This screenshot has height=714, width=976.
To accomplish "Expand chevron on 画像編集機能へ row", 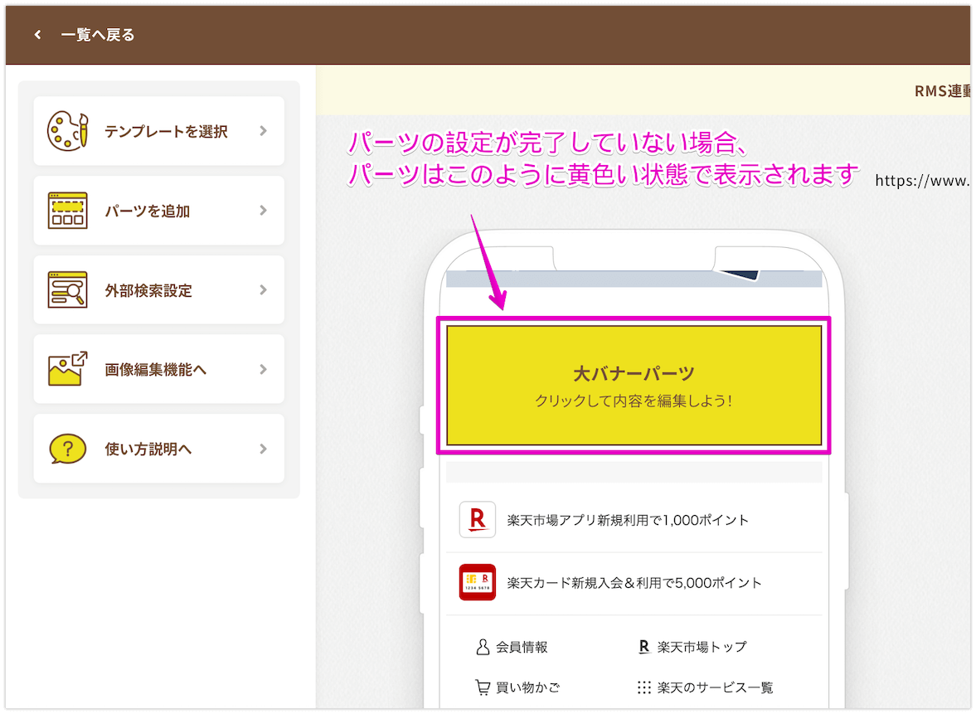I will [264, 369].
